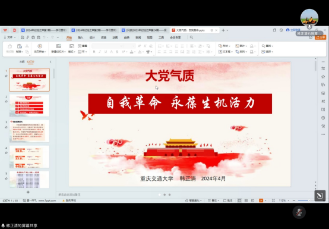Click the orange 分享 share button
Image resolution: width=329 pixels, height=229 pixels.
tap(321, 37)
